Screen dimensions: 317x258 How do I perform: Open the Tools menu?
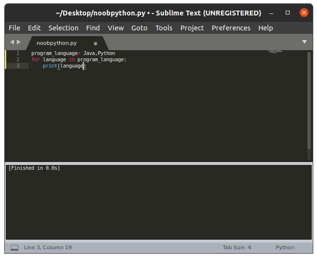tap(164, 28)
